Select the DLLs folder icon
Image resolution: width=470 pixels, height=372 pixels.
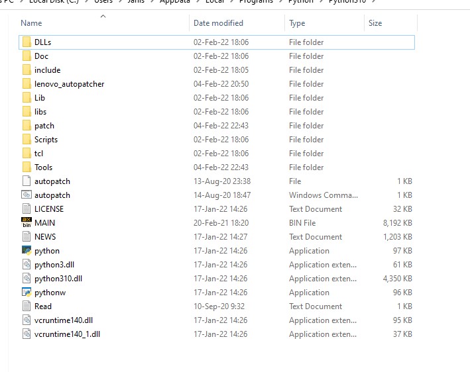click(27, 42)
